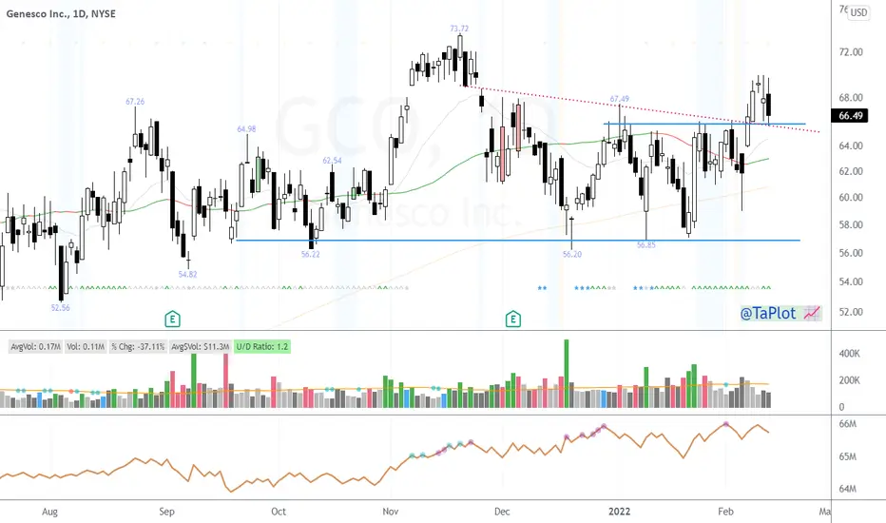This screenshot has height=523, width=886.
Task: Click the Feb label on time axis
Action: tap(725, 512)
